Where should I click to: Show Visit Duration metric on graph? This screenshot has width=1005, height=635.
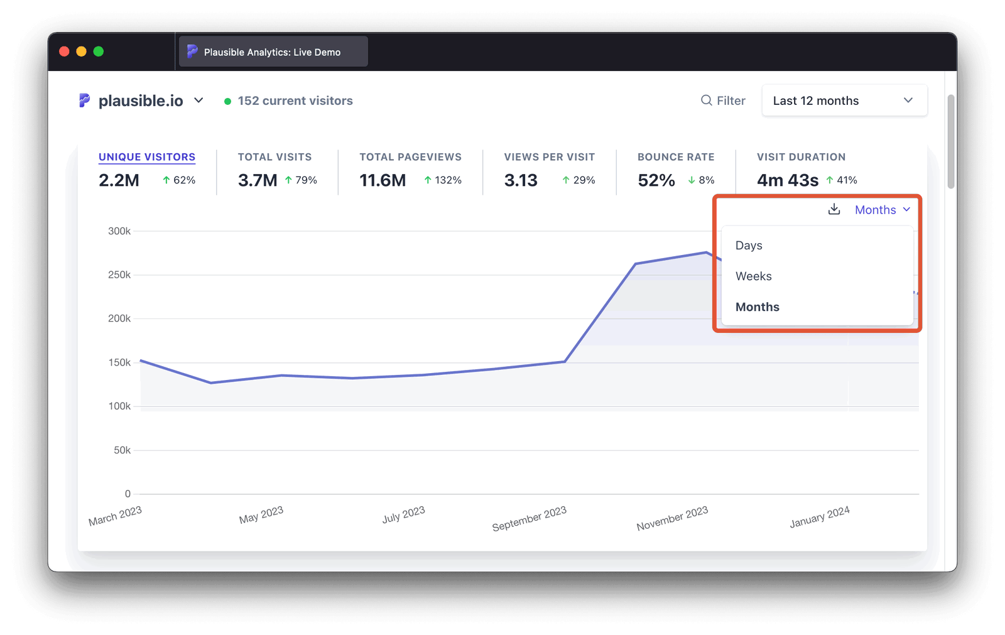801,157
